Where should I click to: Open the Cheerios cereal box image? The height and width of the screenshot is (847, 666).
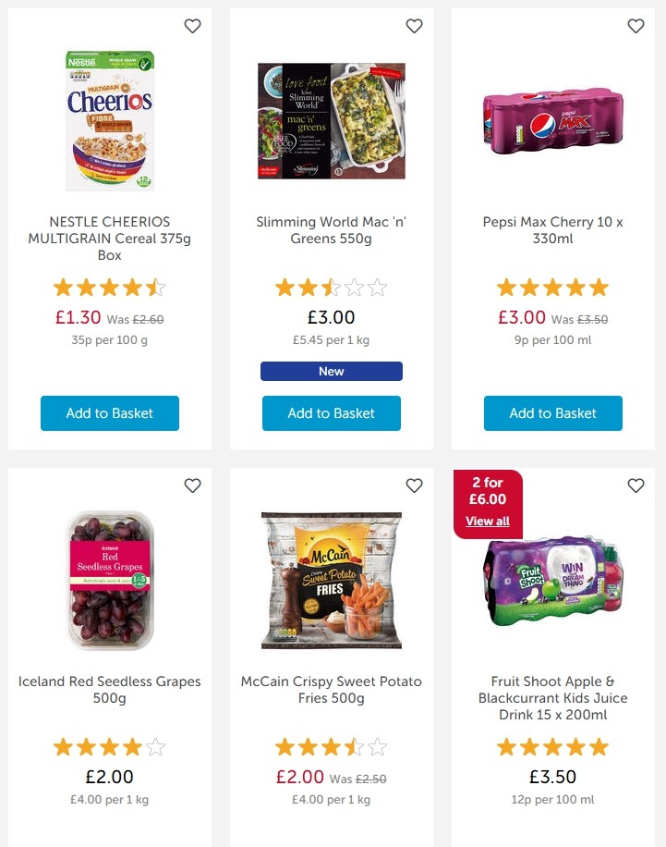[110, 121]
